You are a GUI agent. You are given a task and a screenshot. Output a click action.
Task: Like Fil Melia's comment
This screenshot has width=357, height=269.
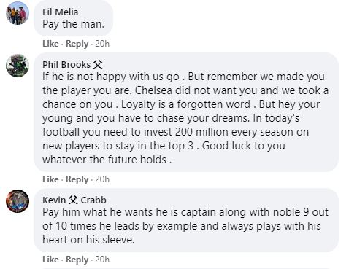50,44
